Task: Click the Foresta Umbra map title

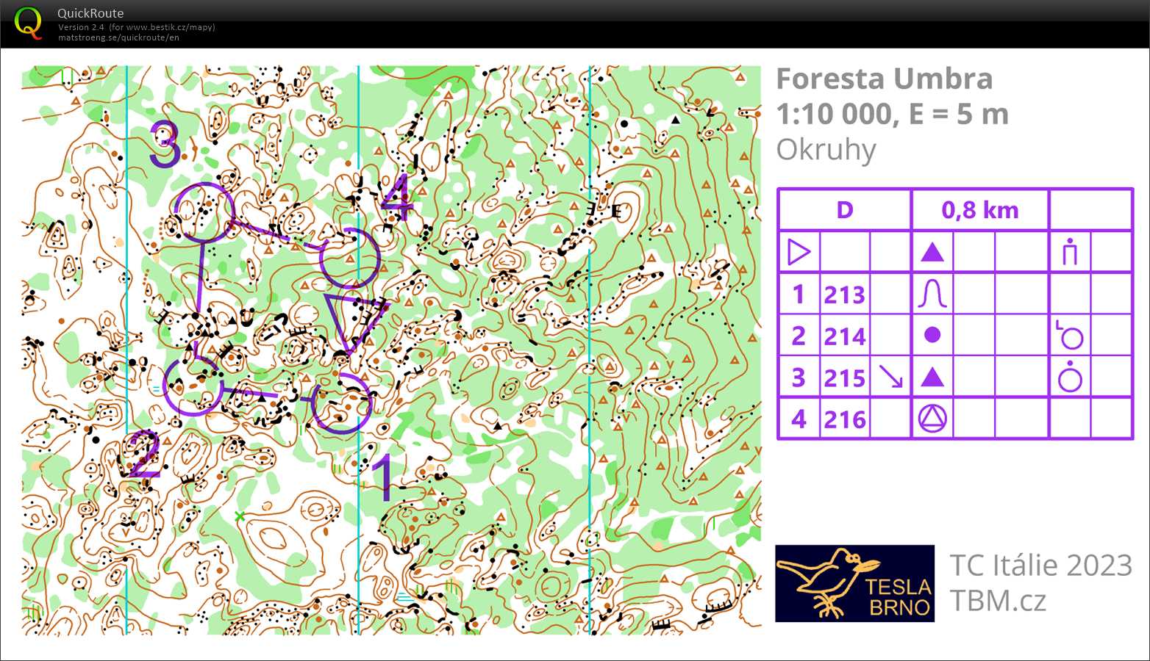Action: click(884, 79)
